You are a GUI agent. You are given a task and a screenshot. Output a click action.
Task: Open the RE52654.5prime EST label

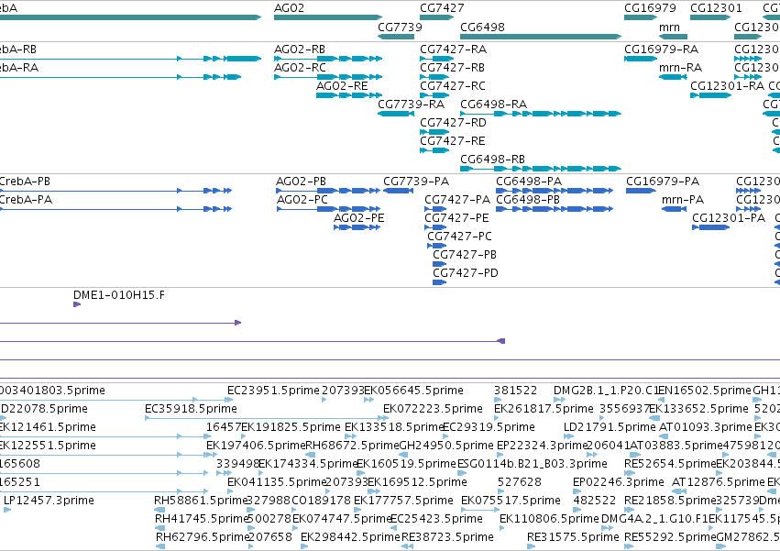[670, 464]
